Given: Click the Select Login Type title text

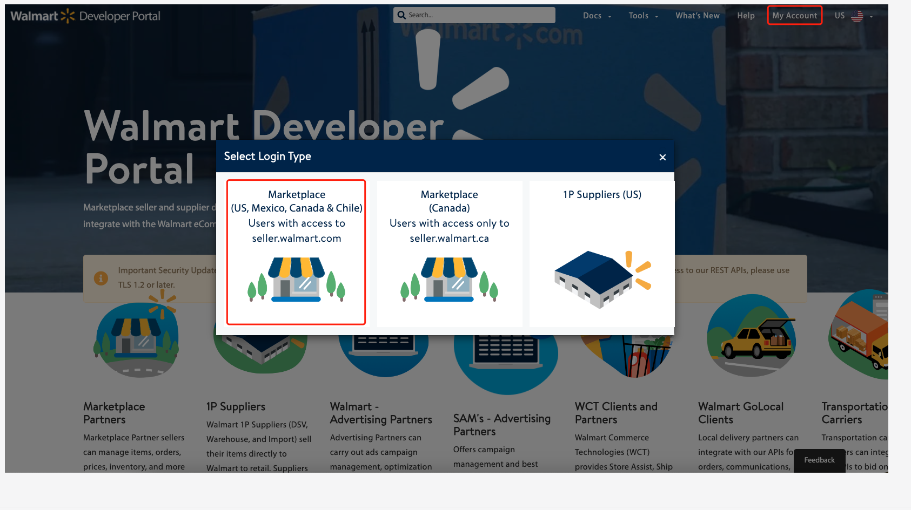Looking at the screenshot, I should tap(267, 157).
